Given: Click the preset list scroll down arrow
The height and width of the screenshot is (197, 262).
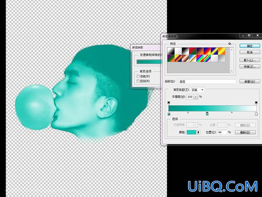Looking at the screenshot, I should [231, 71].
